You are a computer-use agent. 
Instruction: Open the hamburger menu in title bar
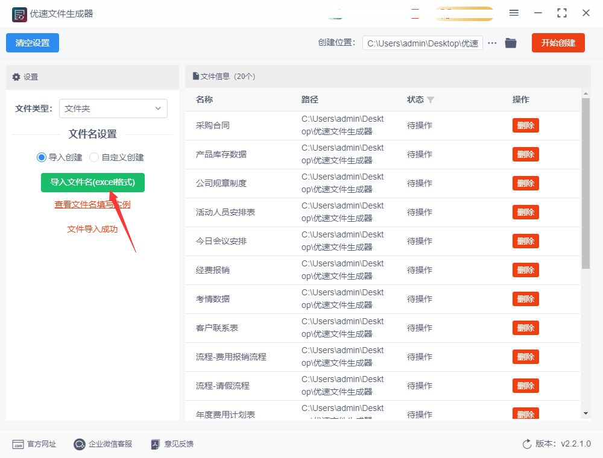pyautogui.click(x=514, y=13)
